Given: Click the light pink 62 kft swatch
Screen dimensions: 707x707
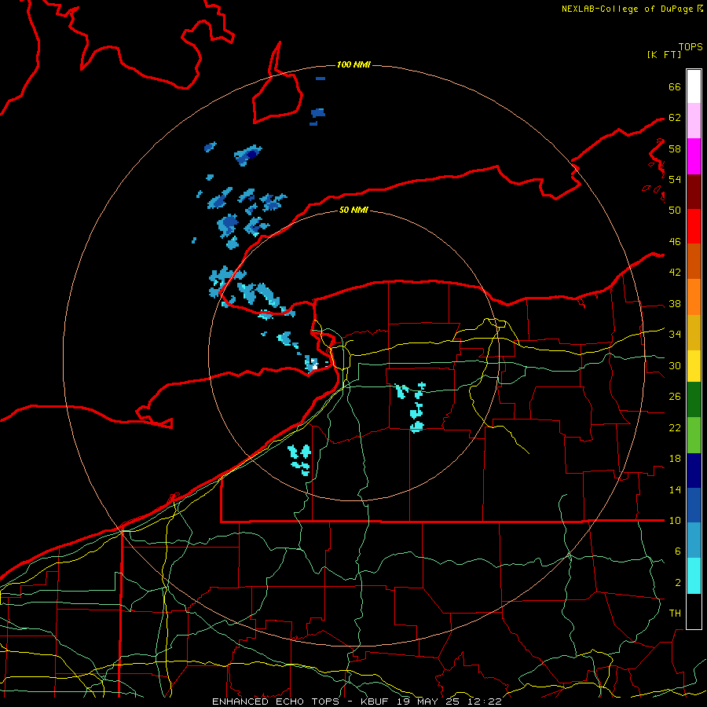Looking at the screenshot, I should coord(694,121).
